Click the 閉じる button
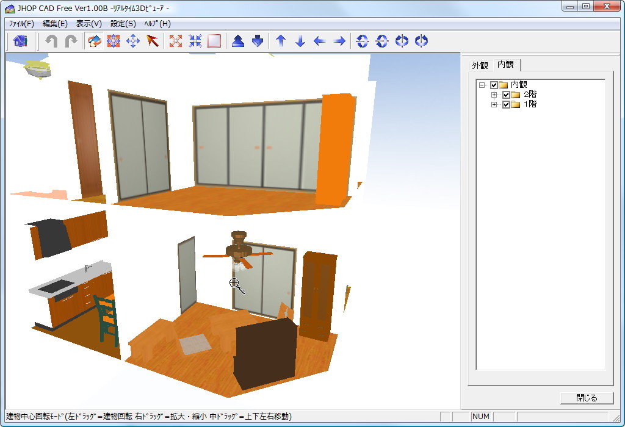 (x=587, y=398)
